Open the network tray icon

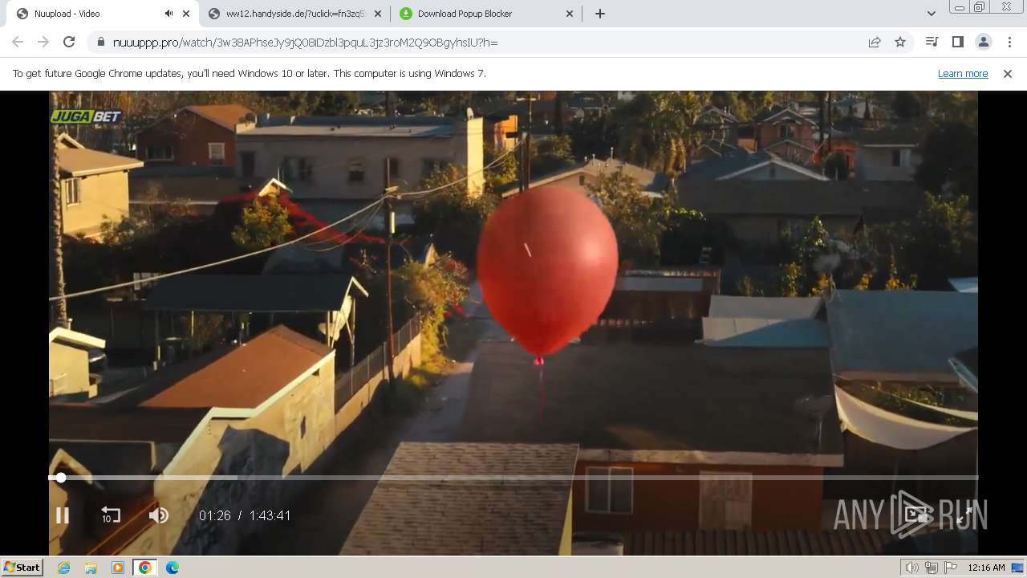pyautogui.click(x=931, y=568)
